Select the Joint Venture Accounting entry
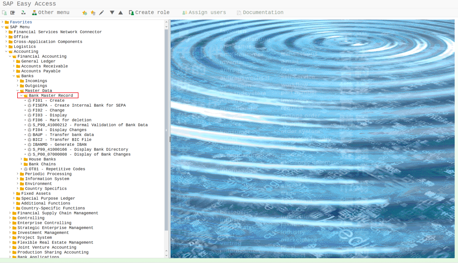The height and width of the screenshot is (263, 458). pyautogui.click(x=47, y=247)
